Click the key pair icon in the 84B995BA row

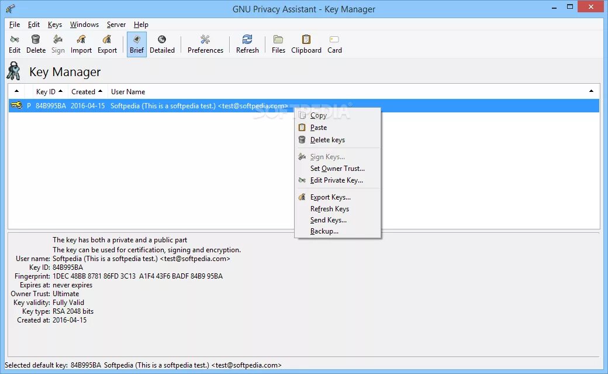click(x=16, y=105)
